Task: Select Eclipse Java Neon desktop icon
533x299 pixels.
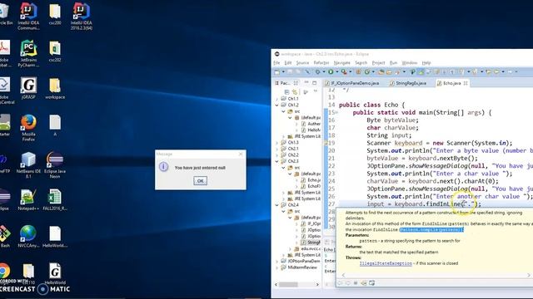Action: [55, 164]
